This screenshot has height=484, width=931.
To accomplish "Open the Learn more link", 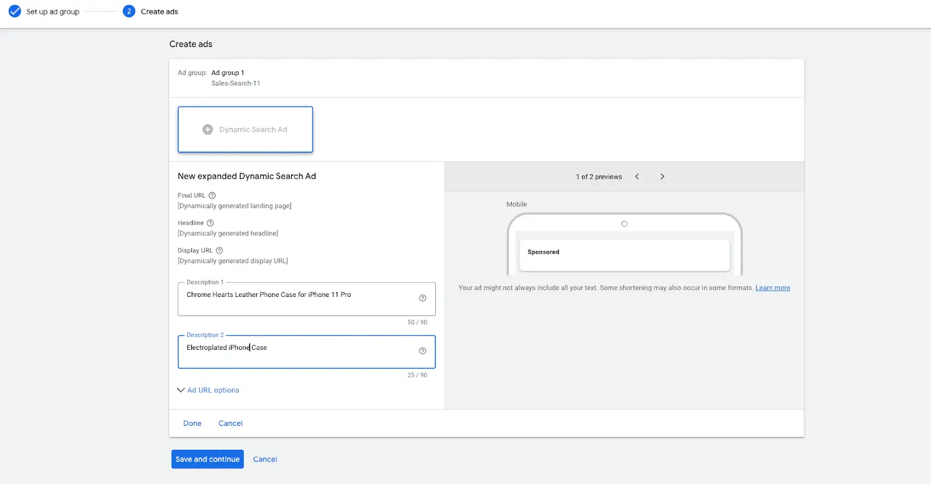I will 773,288.
